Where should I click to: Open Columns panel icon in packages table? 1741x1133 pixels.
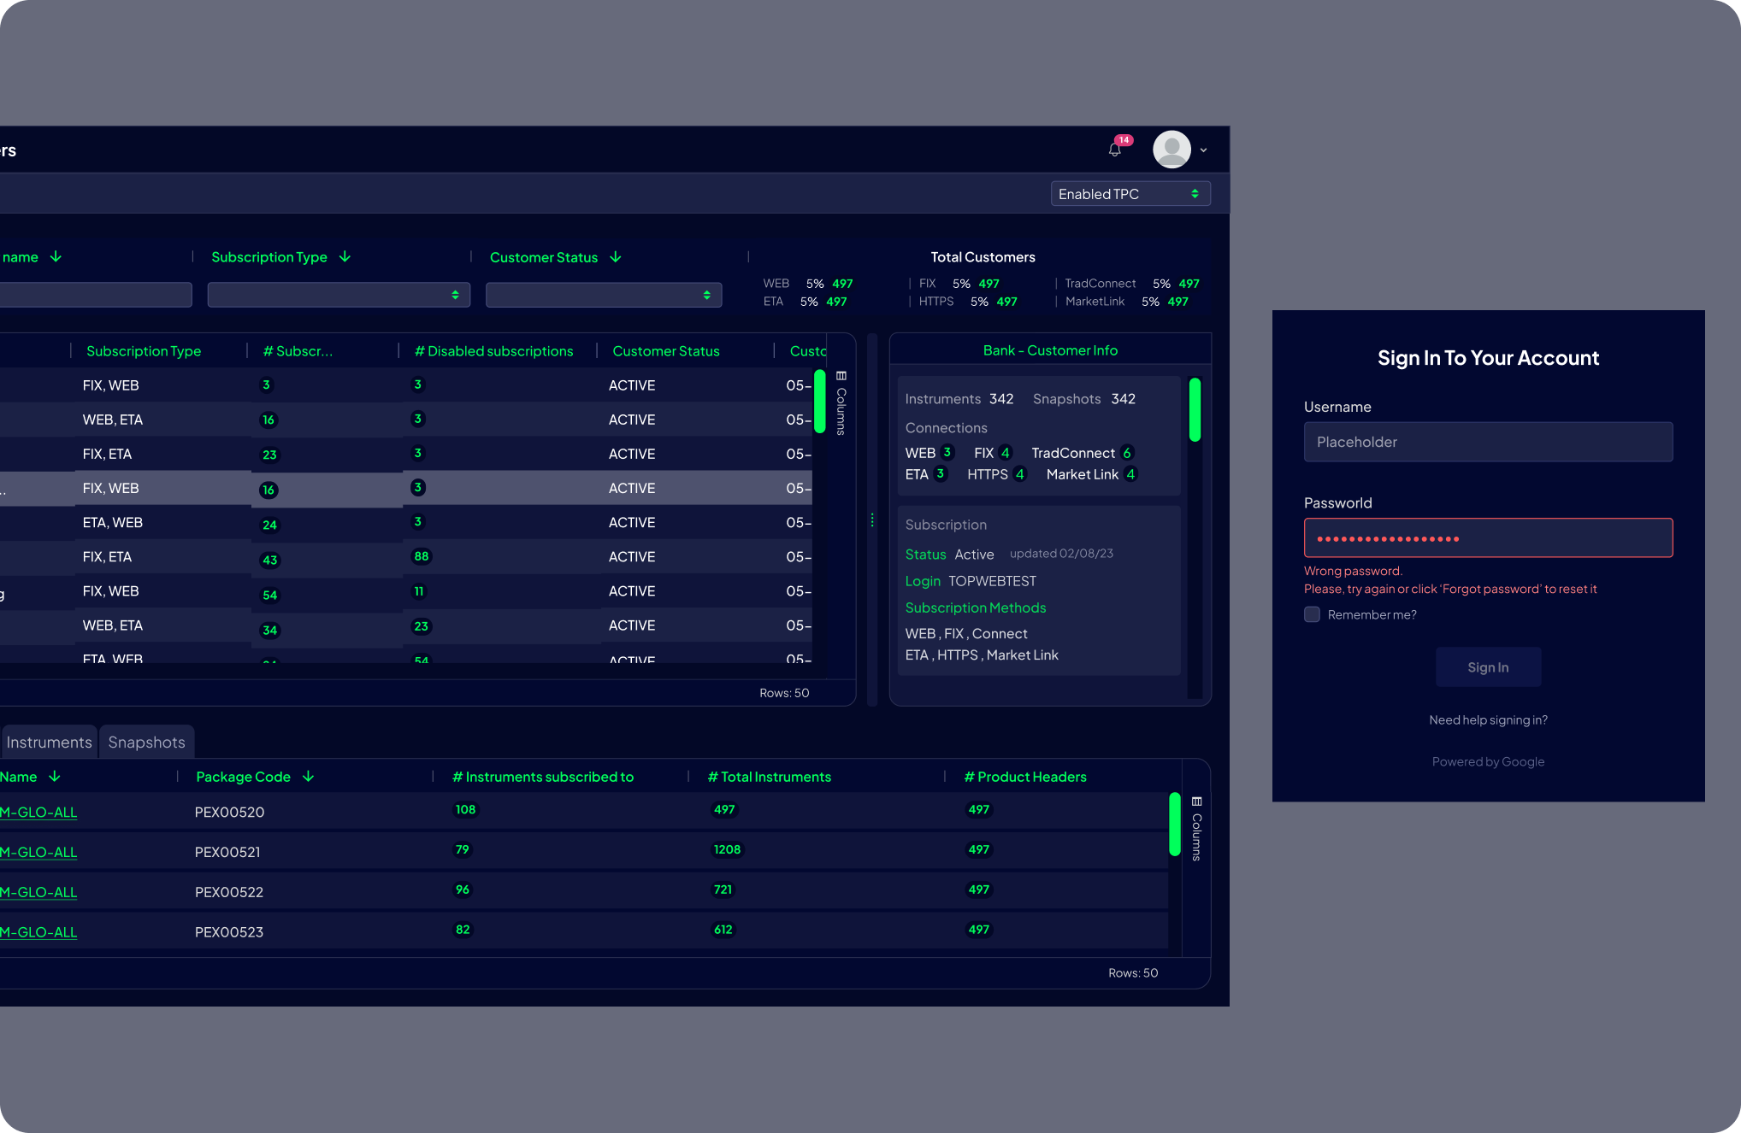[x=1196, y=801]
